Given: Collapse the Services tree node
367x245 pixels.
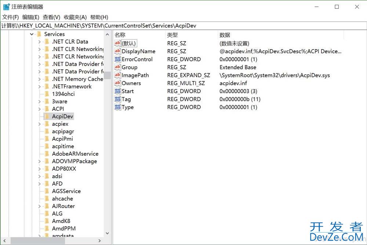Looking at the screenshot, I should click(32, 34).
